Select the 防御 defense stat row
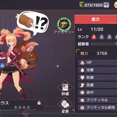Viewport: 117px width, 117px height. [97, 78]
